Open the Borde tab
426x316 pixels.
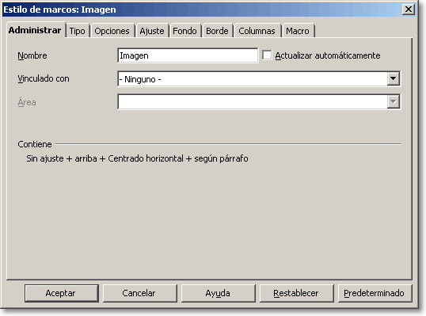click(217, 31)
